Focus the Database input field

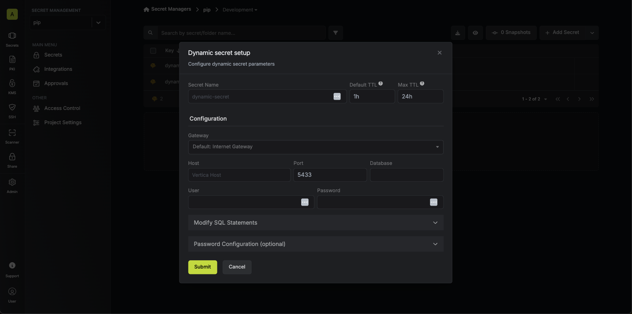tap(407, 175)
